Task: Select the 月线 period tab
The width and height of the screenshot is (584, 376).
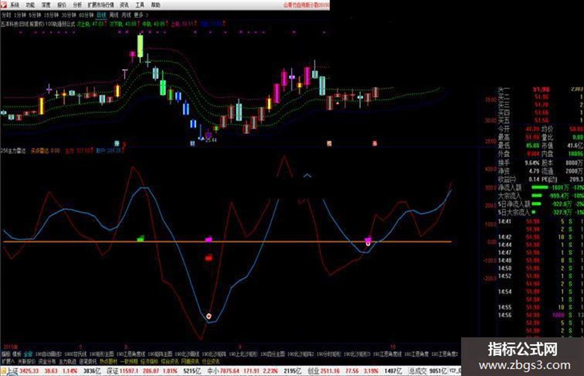Action: (126, 15)
